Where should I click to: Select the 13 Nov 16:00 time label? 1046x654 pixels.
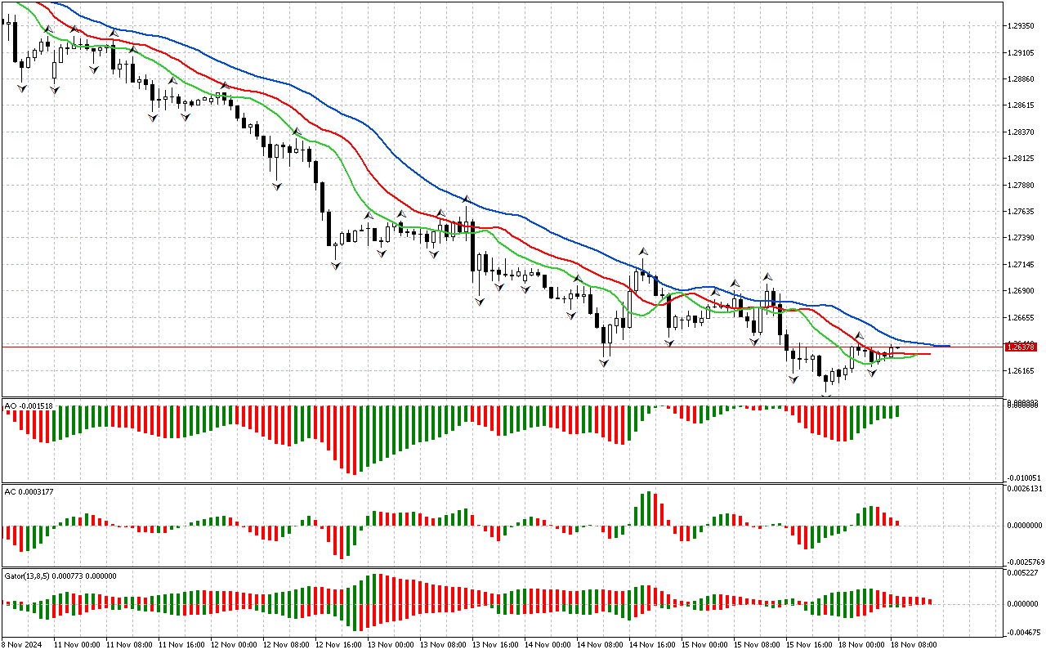coord(495,645)
